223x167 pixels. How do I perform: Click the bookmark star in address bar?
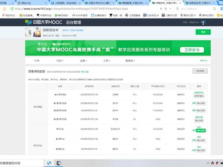165,9
